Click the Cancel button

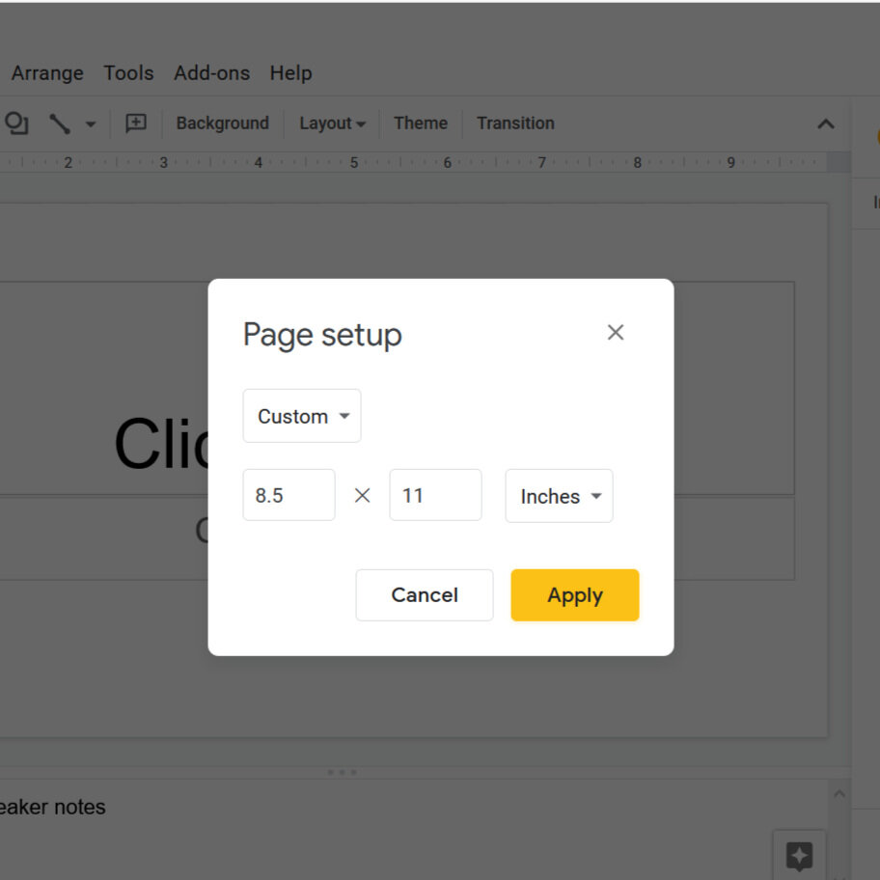coord(425,595)
